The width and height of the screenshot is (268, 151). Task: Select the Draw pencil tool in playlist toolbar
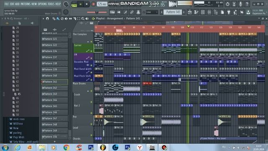pos(54,18)
